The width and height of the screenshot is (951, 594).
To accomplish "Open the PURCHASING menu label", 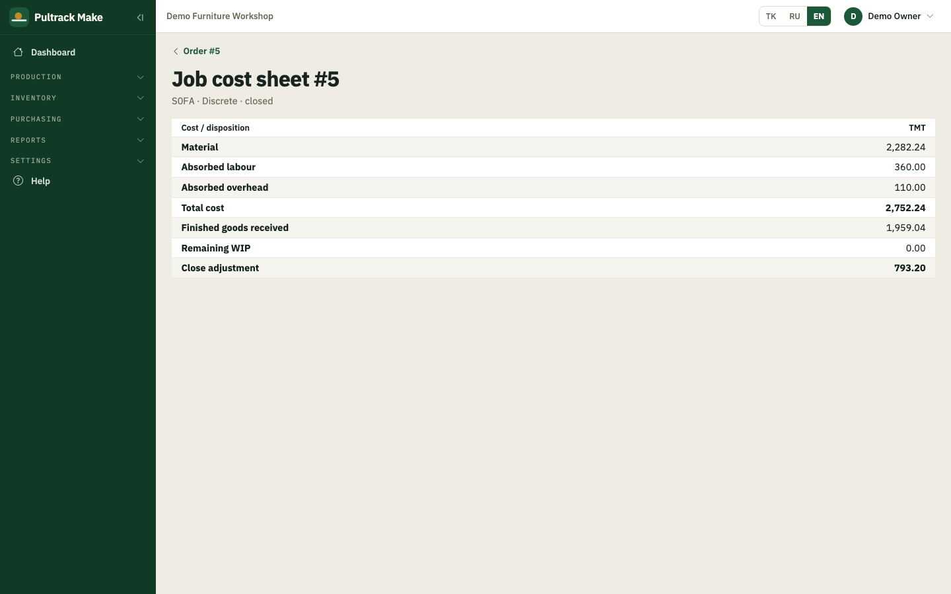I will [36, 119].
